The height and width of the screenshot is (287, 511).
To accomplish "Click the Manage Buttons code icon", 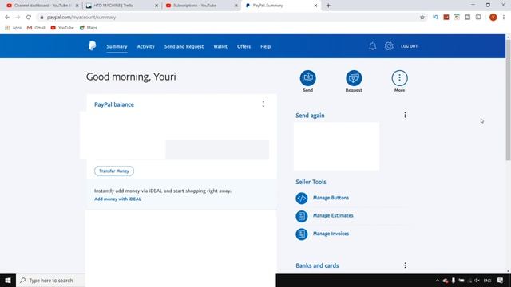I will point(302,199).
